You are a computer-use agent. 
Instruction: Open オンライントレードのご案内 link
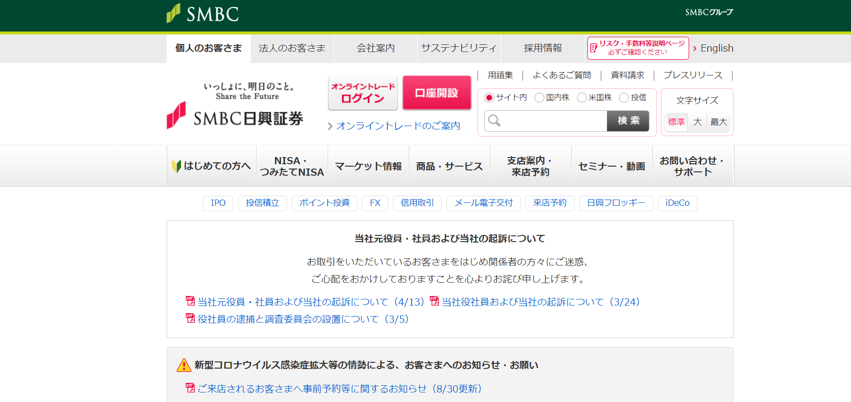tap(398, 126)
